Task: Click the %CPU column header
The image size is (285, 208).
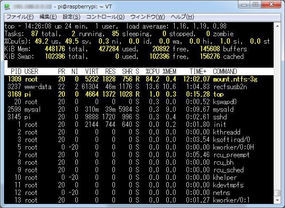Action: pyautogui.click(x=152, y=71)
